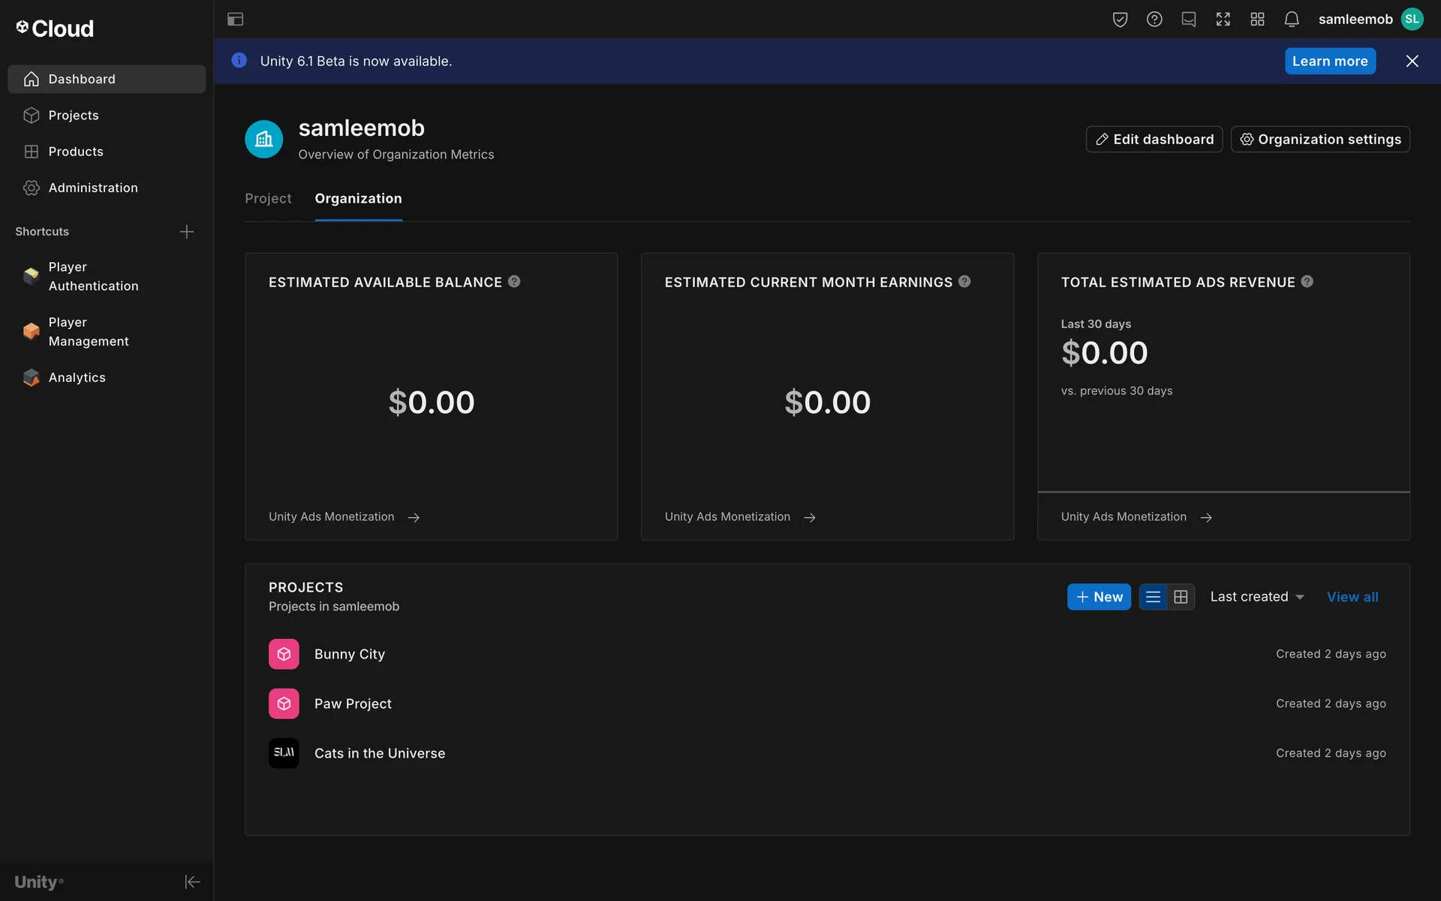Open the Bunny City project
The image size is (1441, 901).
pyautogui.click(x=349, y=654)
